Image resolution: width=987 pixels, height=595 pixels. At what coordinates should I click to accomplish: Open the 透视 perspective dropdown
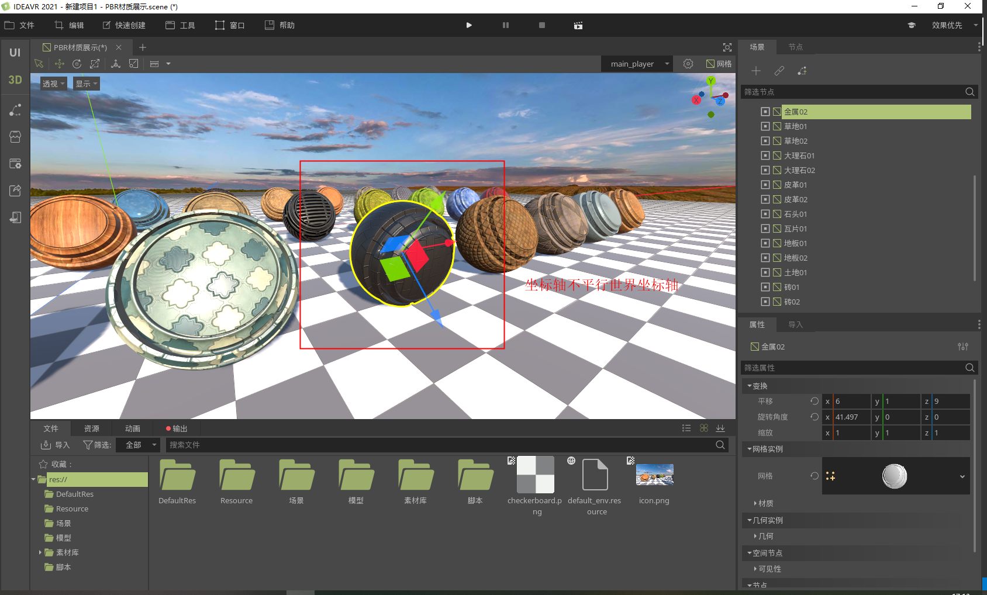(53, 84)
